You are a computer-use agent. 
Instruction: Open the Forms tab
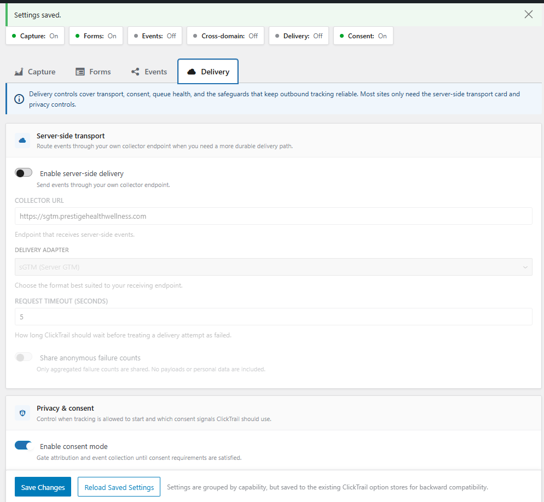tap(93, 71)
